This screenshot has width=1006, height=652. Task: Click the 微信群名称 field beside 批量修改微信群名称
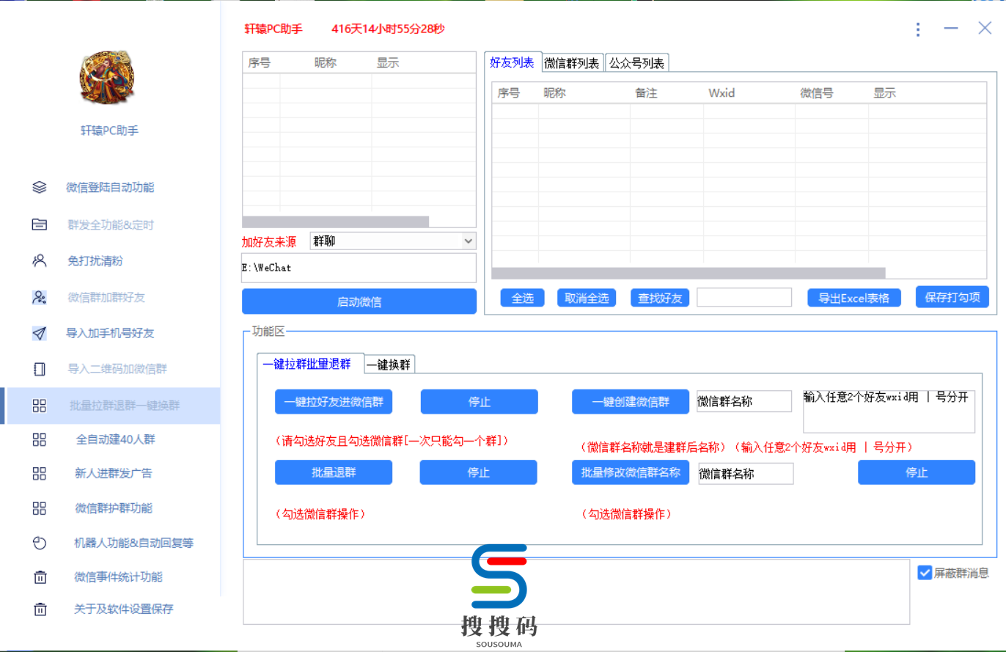pyautogui.click(x=746, y=474)
